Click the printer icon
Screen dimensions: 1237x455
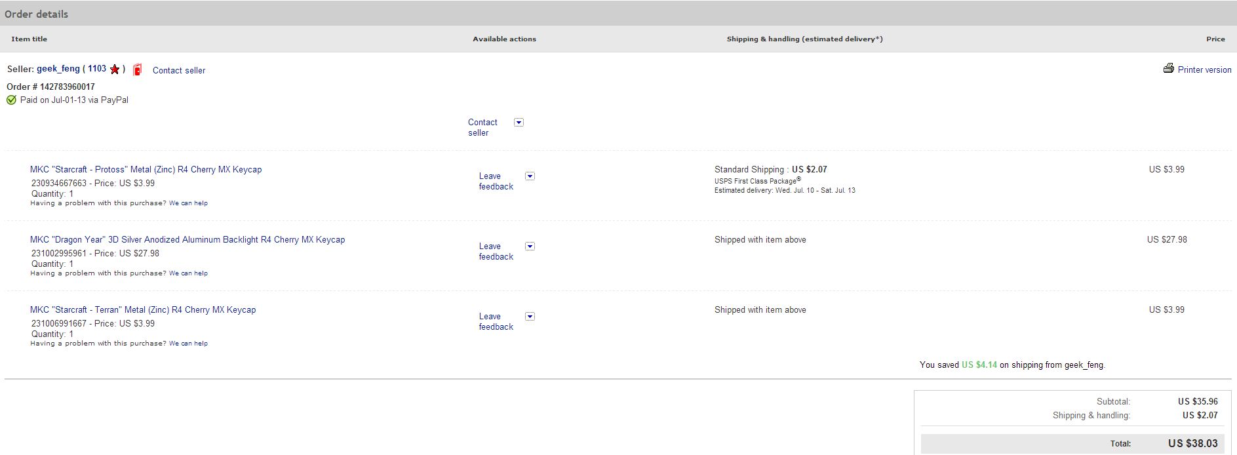point(1168,68)
